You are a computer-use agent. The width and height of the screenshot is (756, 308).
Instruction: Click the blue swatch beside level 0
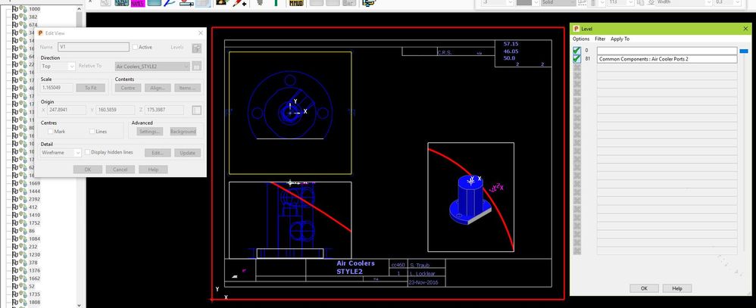coord(744,51)
